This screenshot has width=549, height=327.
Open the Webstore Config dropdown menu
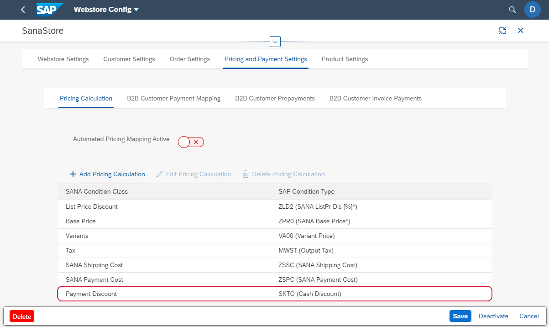pos(106,10)
